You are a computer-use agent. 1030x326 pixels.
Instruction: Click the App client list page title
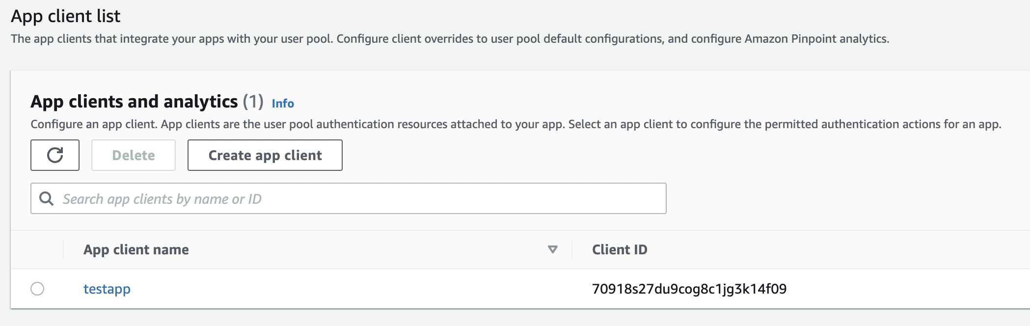pos(65,16)
